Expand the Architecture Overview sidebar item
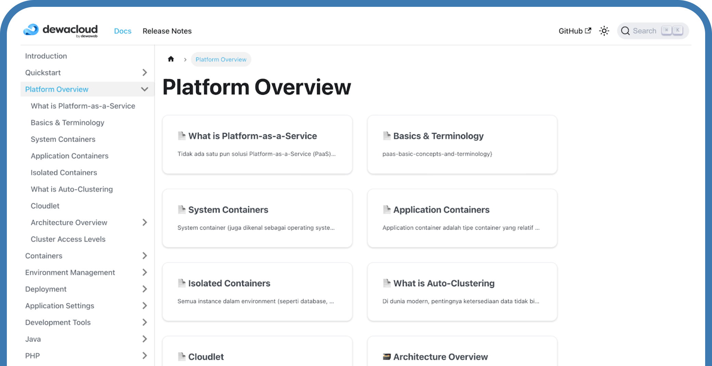The width and height of the screenshot is (712, 366). 144,222
